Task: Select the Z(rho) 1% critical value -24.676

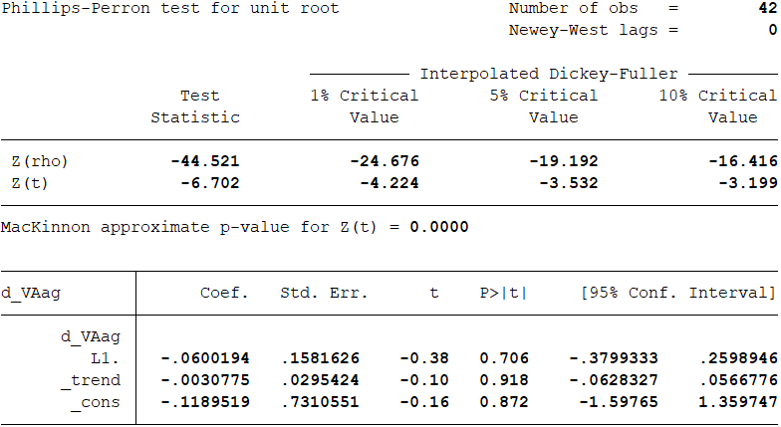Action: click(385, 161)
